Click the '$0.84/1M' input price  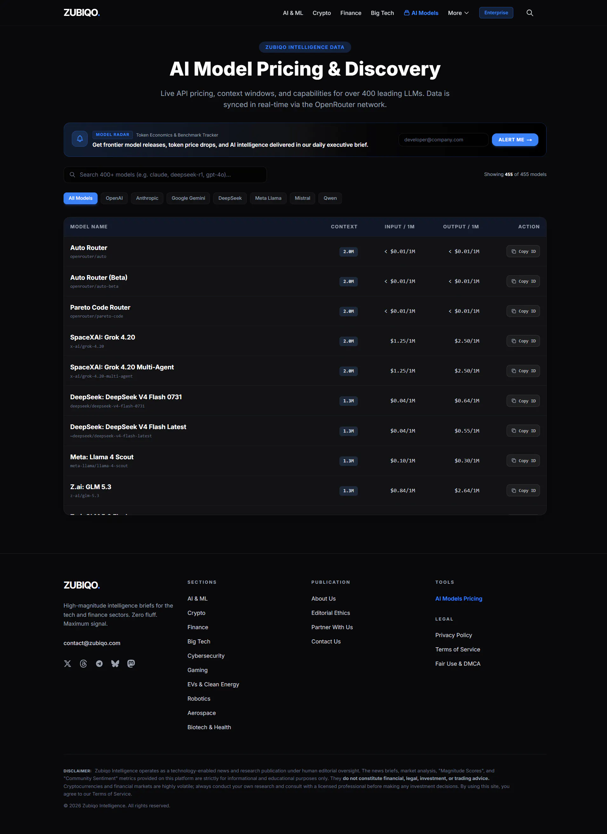coord(402,491)
